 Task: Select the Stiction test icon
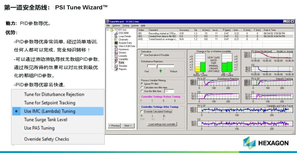(116, 52)
